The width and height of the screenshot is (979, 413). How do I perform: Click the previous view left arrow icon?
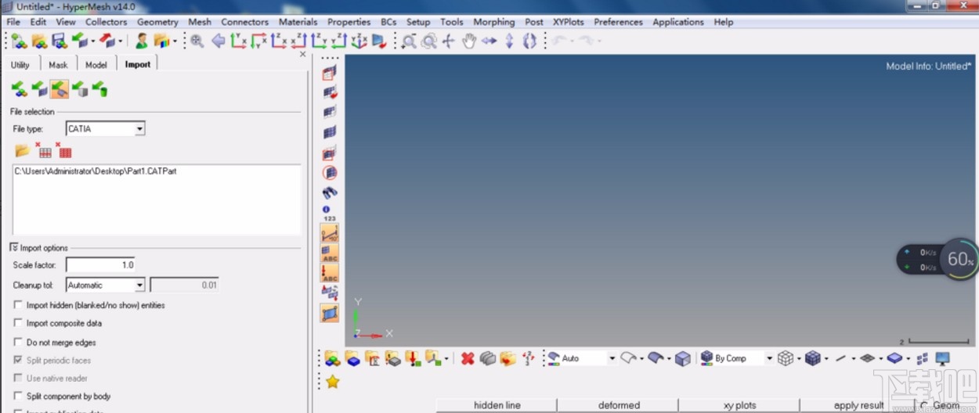pyautogui.click(x=219, y=41)
